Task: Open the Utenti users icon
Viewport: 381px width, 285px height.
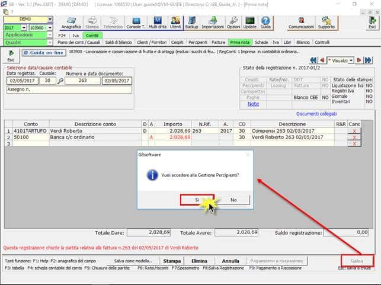Action: click(x=175, y=23)
